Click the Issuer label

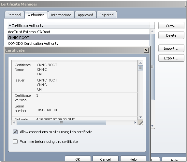20,80
